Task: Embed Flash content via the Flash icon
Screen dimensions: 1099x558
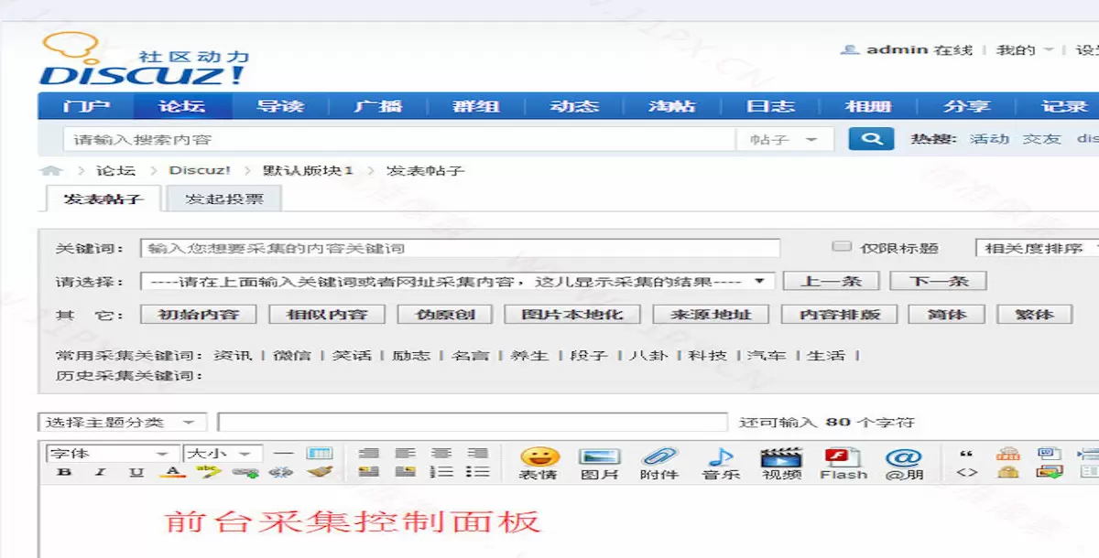Action: 843,461
